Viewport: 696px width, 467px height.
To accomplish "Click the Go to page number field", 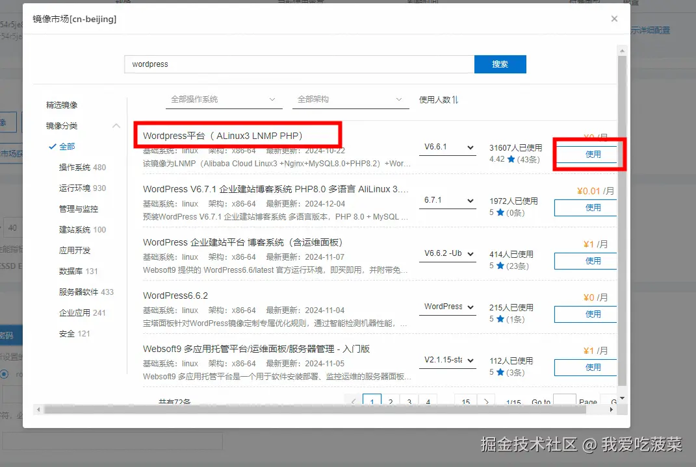I will click(x=565, y=400).
